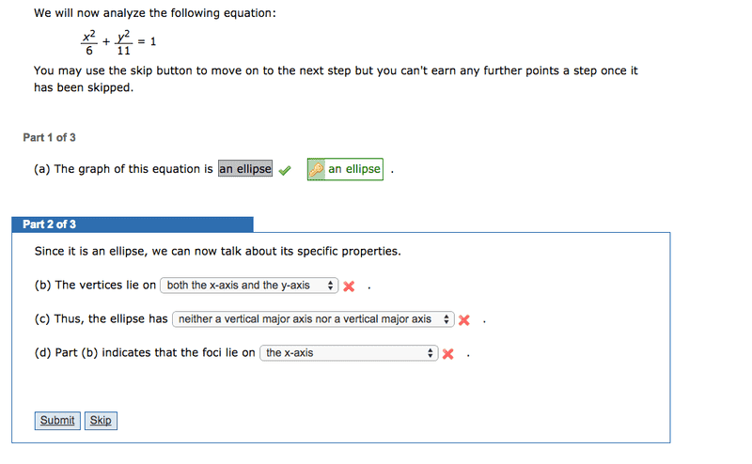Open the vertices location dropdown in part (b)
This screenshot has width=752, height=464.
point(249,286)
